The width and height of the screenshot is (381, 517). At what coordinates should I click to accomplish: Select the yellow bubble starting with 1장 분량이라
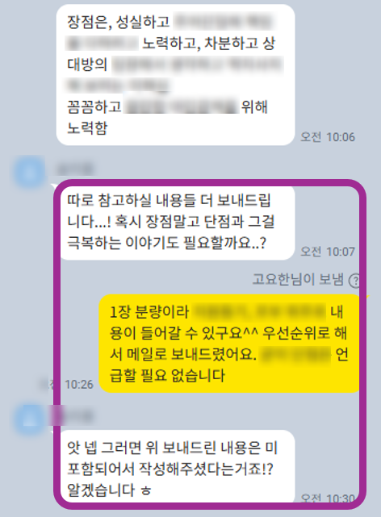point(229,344)
